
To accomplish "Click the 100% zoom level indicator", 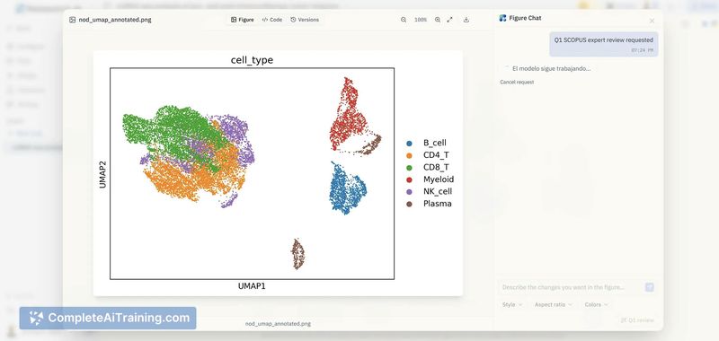I will [421, 20].
